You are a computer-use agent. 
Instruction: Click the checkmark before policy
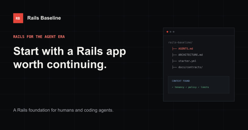pos(186,87)
